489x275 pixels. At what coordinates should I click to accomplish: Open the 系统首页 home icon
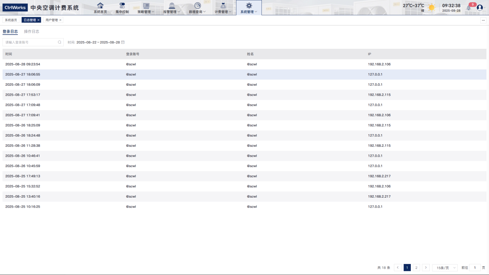click(x=100, y=6)
